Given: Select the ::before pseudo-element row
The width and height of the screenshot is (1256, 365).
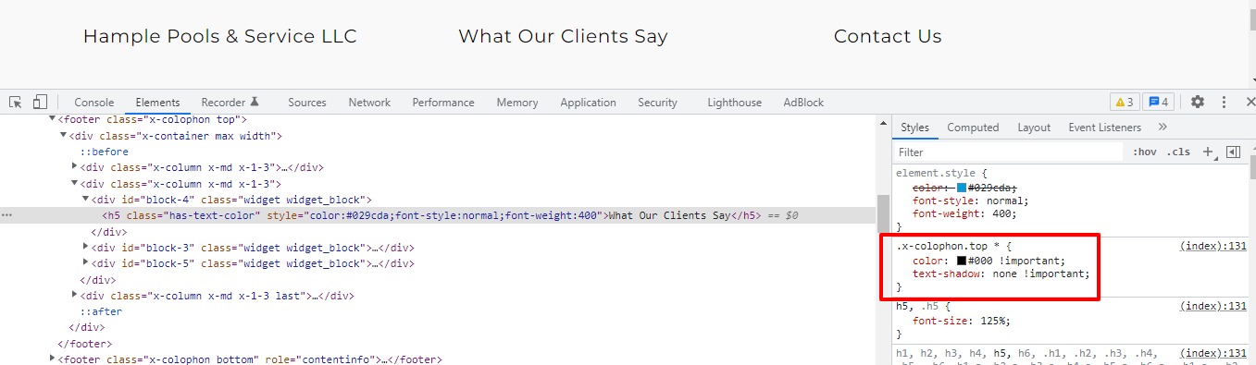Looking at the screenshot, I should [104, 152].
